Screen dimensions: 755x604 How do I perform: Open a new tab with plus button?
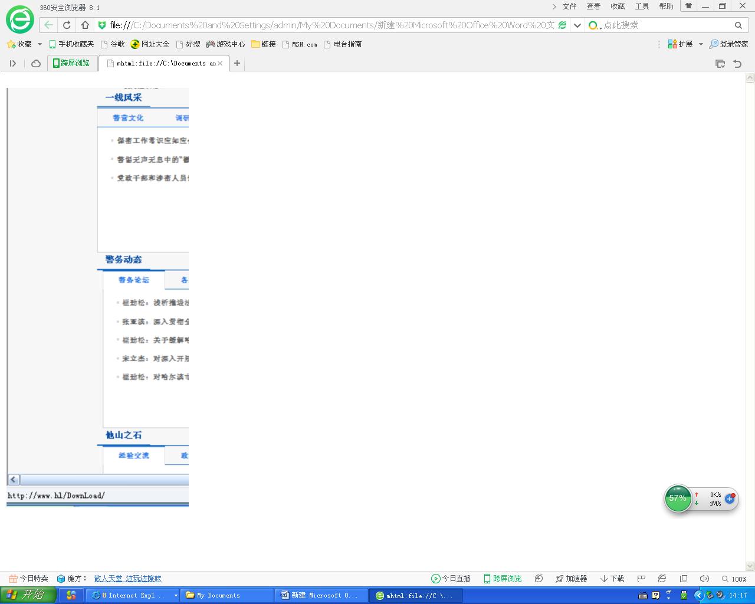coord(237,63)
